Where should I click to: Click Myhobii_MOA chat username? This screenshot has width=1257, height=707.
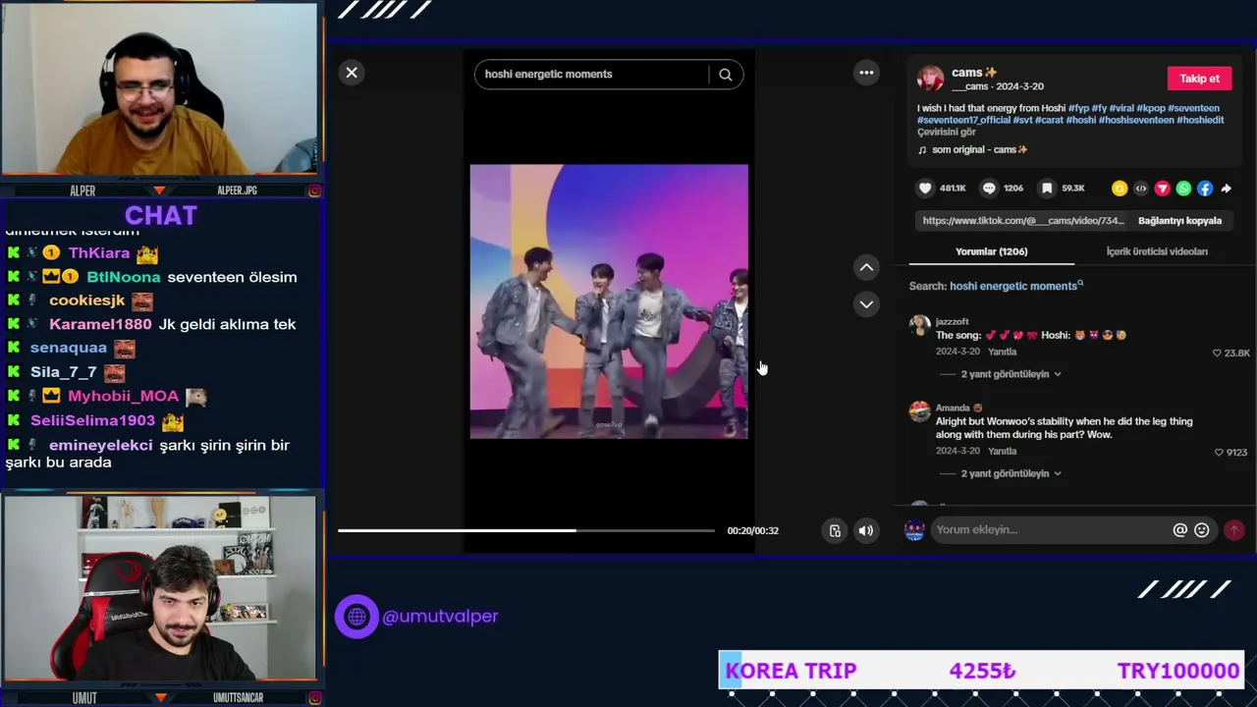pyautogui.click(x=124, y=396)
